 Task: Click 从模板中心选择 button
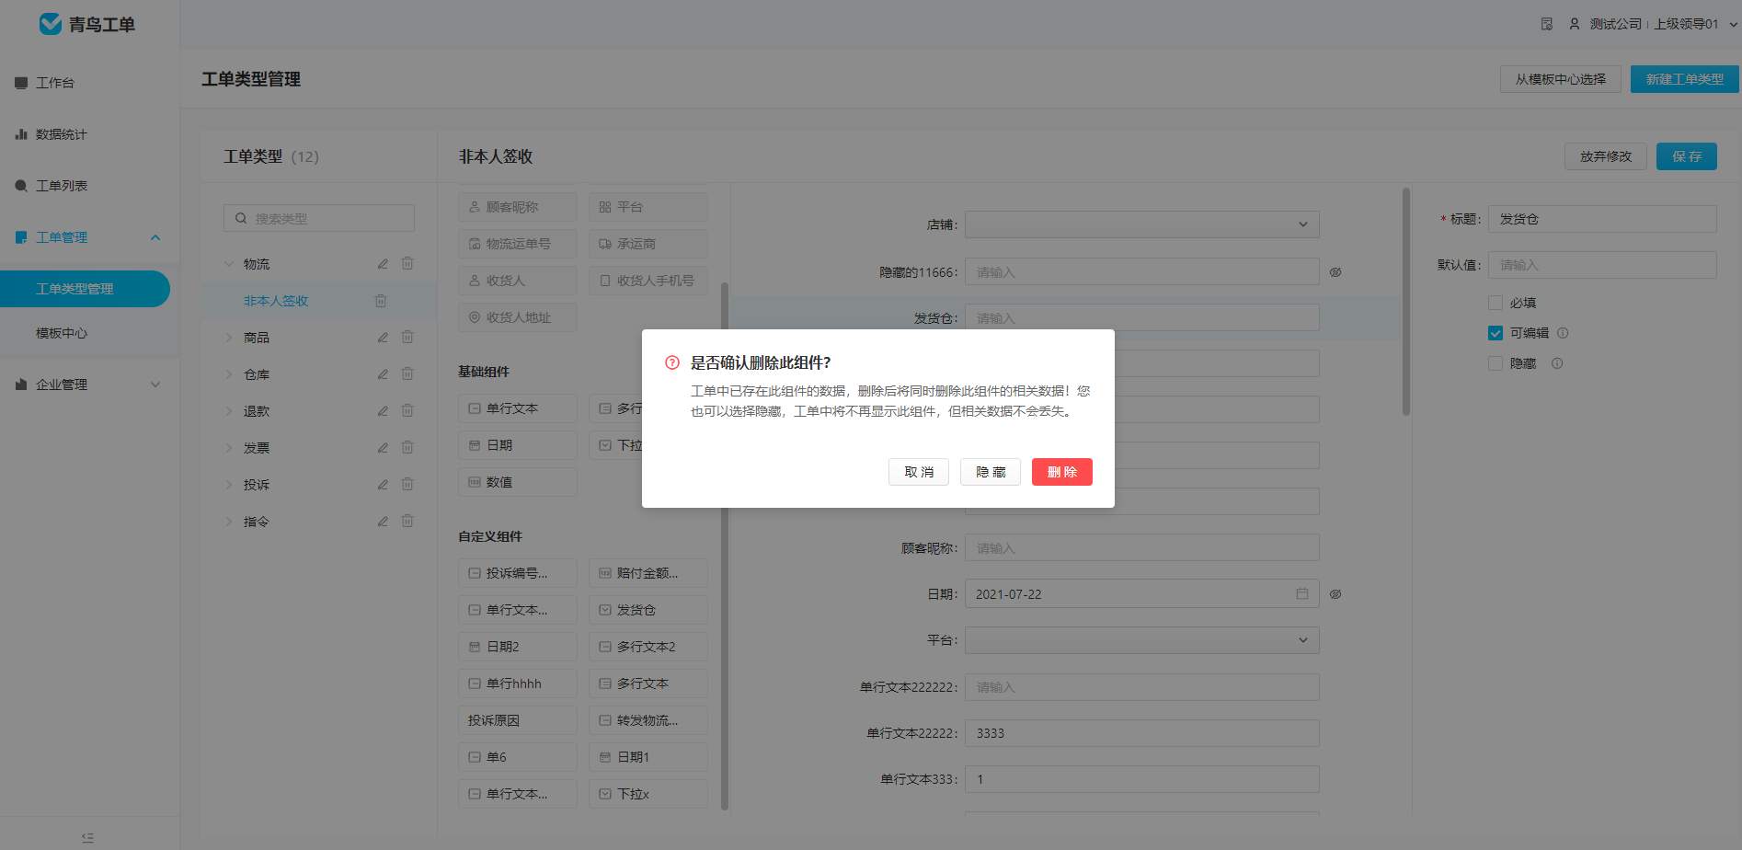(1561, 79)
